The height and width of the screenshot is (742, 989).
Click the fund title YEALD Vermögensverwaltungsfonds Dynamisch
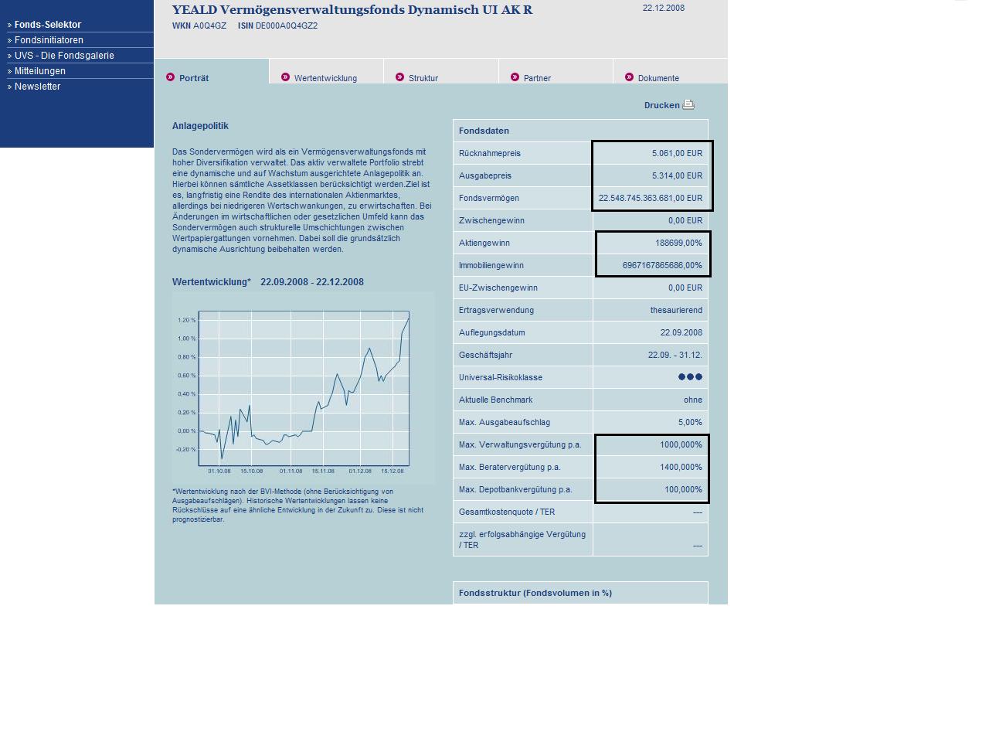coord(352,10)
